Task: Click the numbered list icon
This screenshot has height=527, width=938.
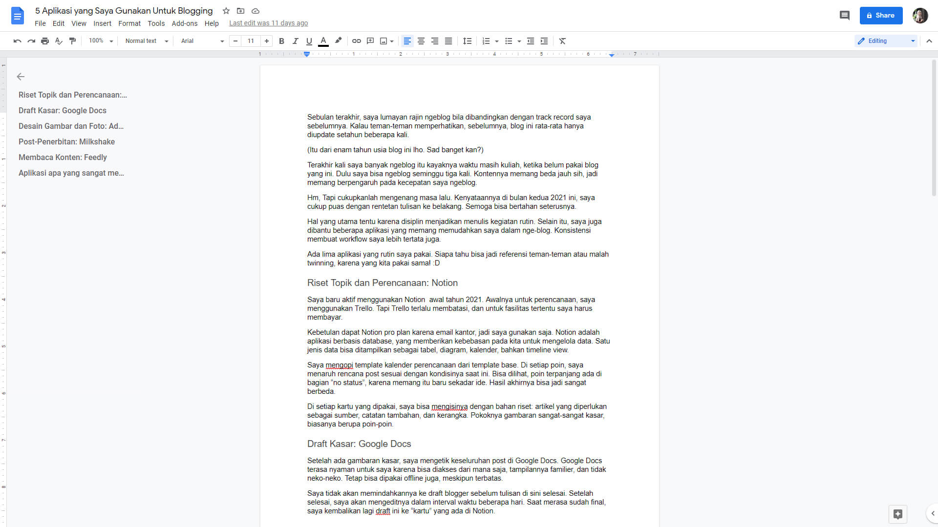Action: pos(487,41)
